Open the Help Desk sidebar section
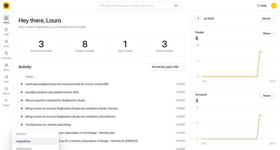 [x=6, y=55]
